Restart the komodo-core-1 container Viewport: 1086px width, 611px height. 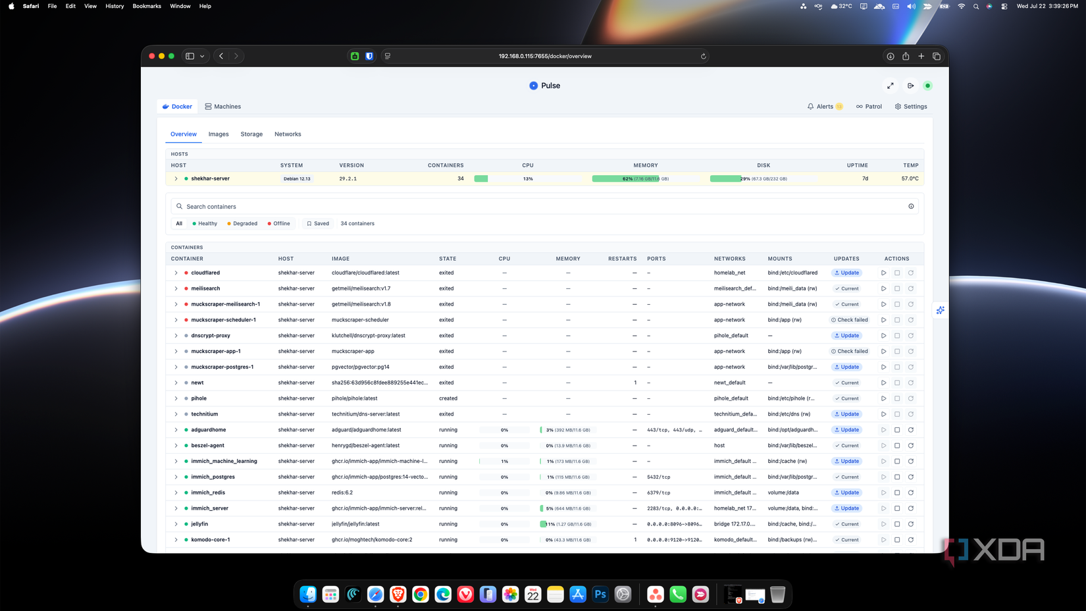pyautogui.click(x=911, y=540)
